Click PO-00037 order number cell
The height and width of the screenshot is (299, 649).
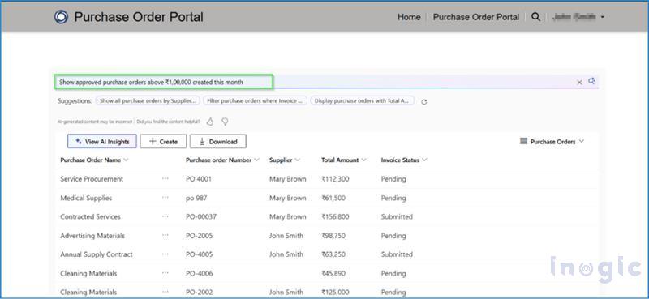tap(201, 216)
